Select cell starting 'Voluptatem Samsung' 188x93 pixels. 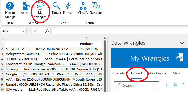tap(54, 54)
